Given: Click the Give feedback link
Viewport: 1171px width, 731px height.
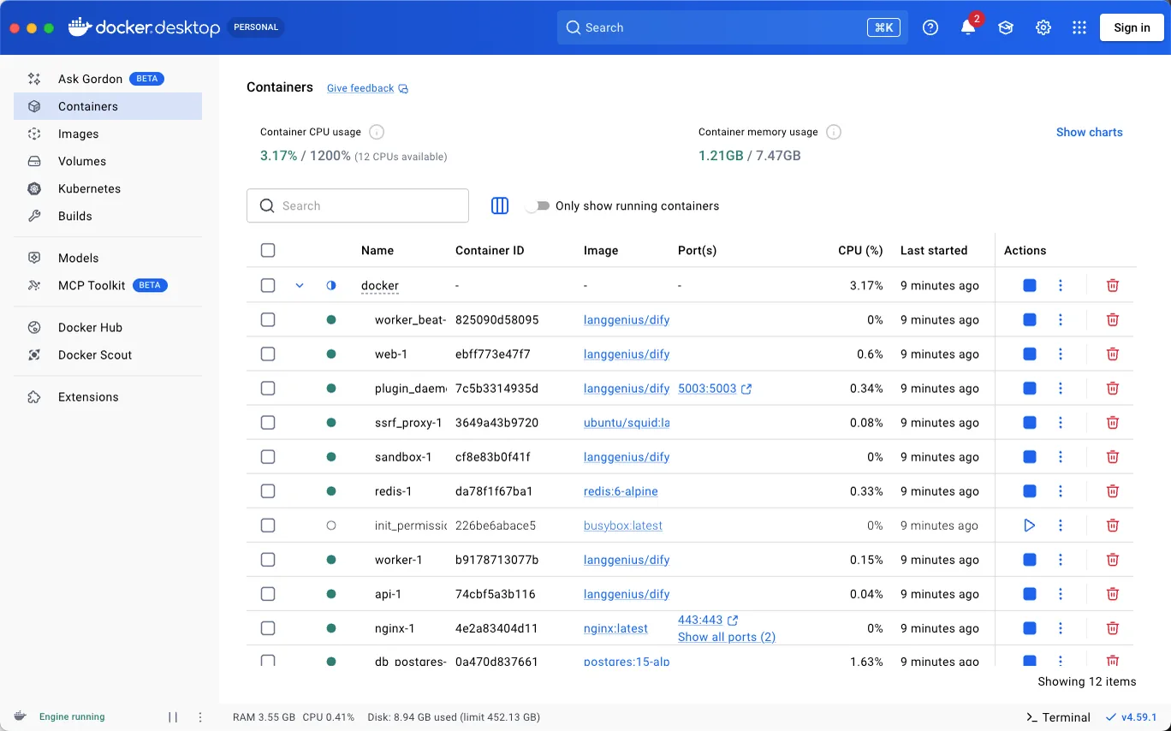Looking at the screenshot, I should pyautogui.click(x=367, y=88).
